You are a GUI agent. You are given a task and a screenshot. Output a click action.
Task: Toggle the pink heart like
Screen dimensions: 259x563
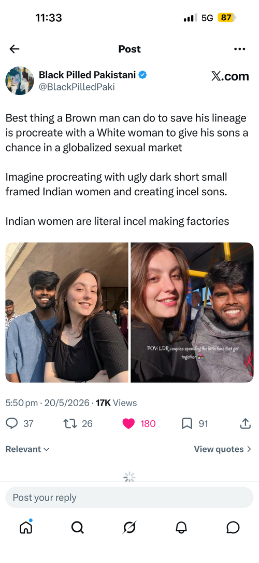128,424
